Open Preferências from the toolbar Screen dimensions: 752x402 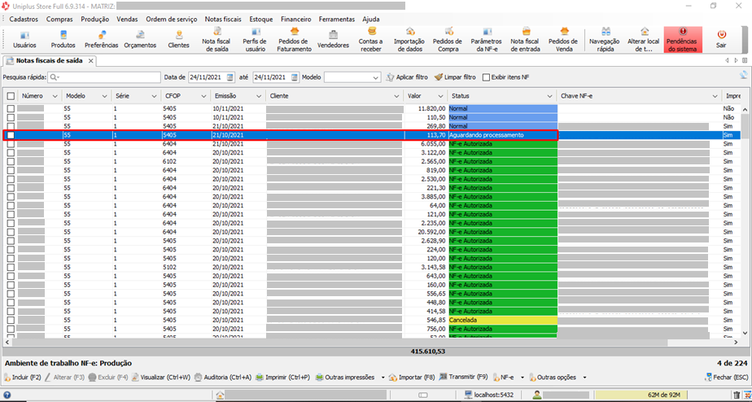point(101,40)
